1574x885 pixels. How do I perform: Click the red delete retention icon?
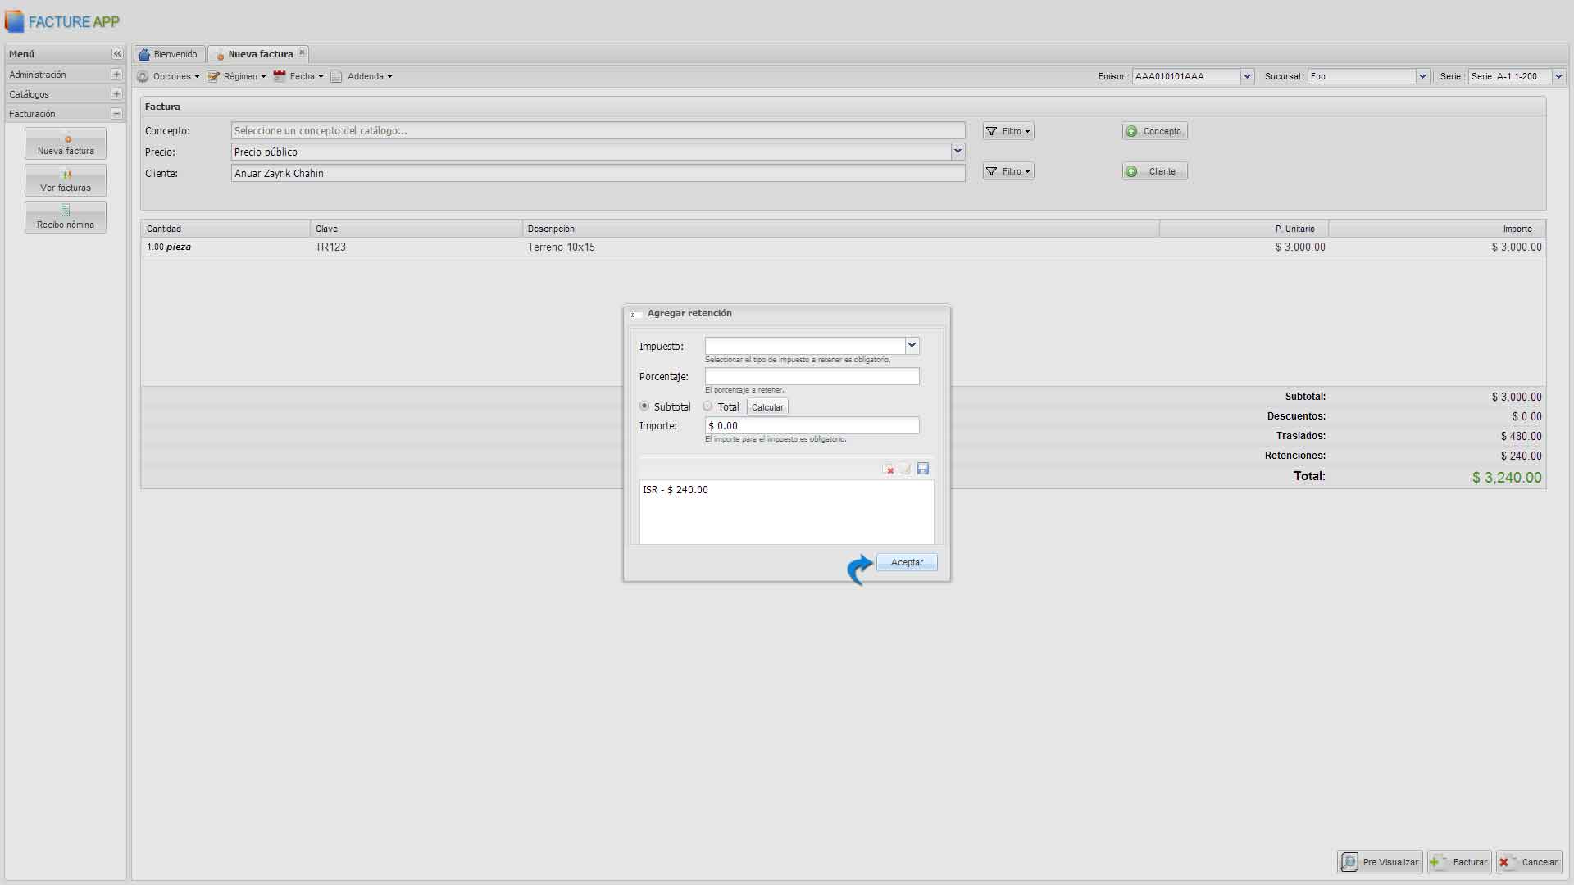889,469
